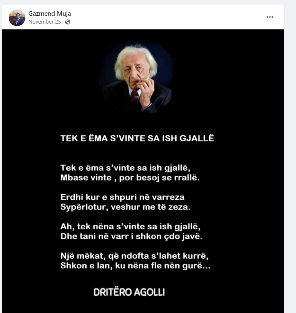Screen dimensions: 296x313
Task: Click line 'Mbase vinte, por besoj se rrallë.'
Action: (x=130, y=178)
